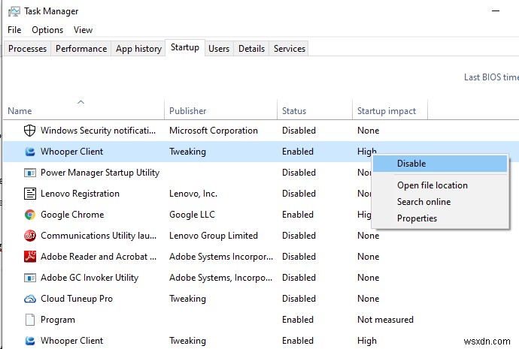The height and width of the screenshot is (349, 519).
Task: Click the Adobe Reader and Acrobat icon
Action: point(30,257)
